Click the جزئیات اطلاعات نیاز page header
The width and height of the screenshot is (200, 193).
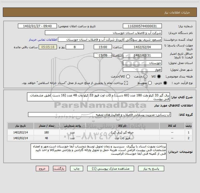click(177, 12)
